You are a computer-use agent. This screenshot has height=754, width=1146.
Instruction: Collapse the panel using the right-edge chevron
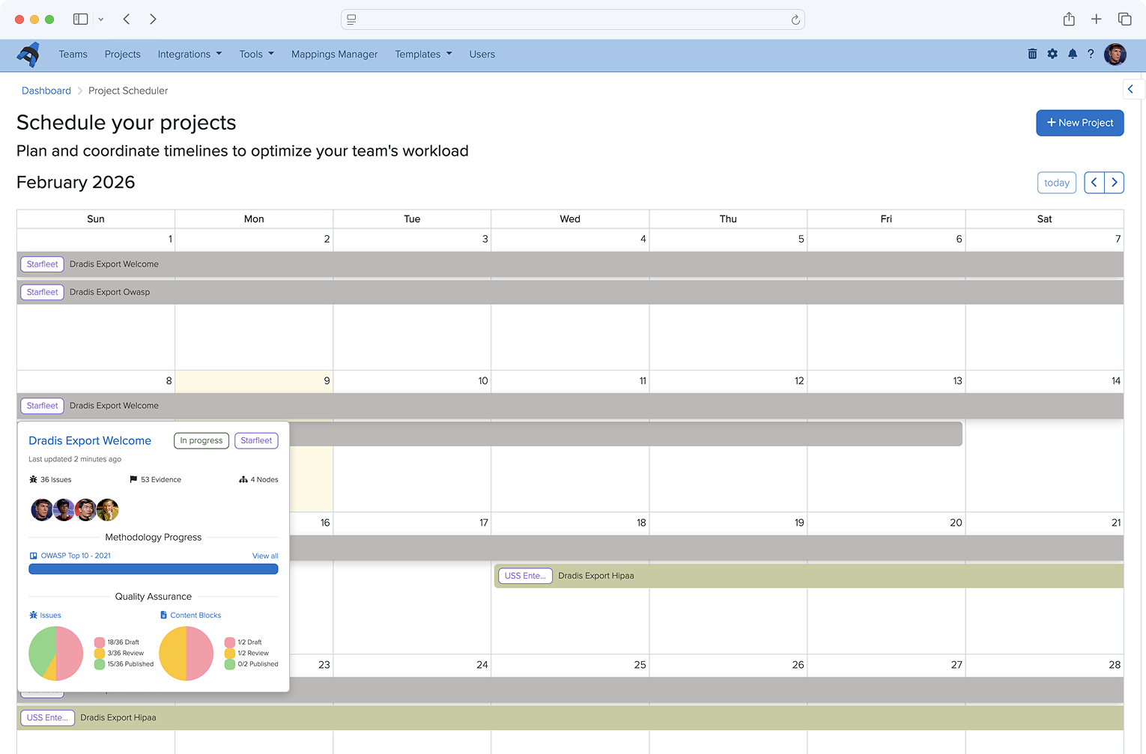tap(1131, 88)
